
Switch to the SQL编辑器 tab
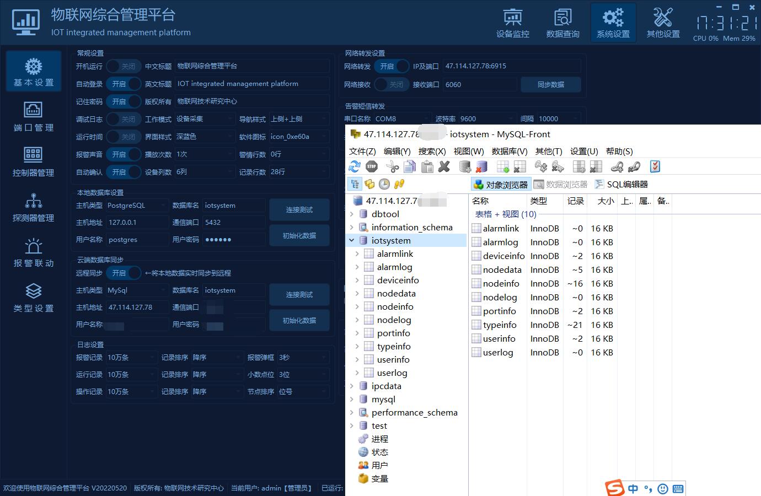[x=621, y=184]
